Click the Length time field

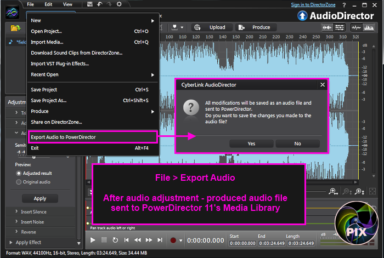pyautogui.click(x=301, y=243)
